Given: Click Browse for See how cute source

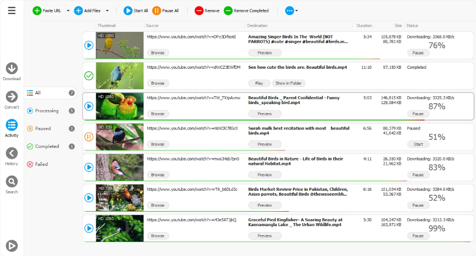Looking at the screenshot, I should 158,83.
